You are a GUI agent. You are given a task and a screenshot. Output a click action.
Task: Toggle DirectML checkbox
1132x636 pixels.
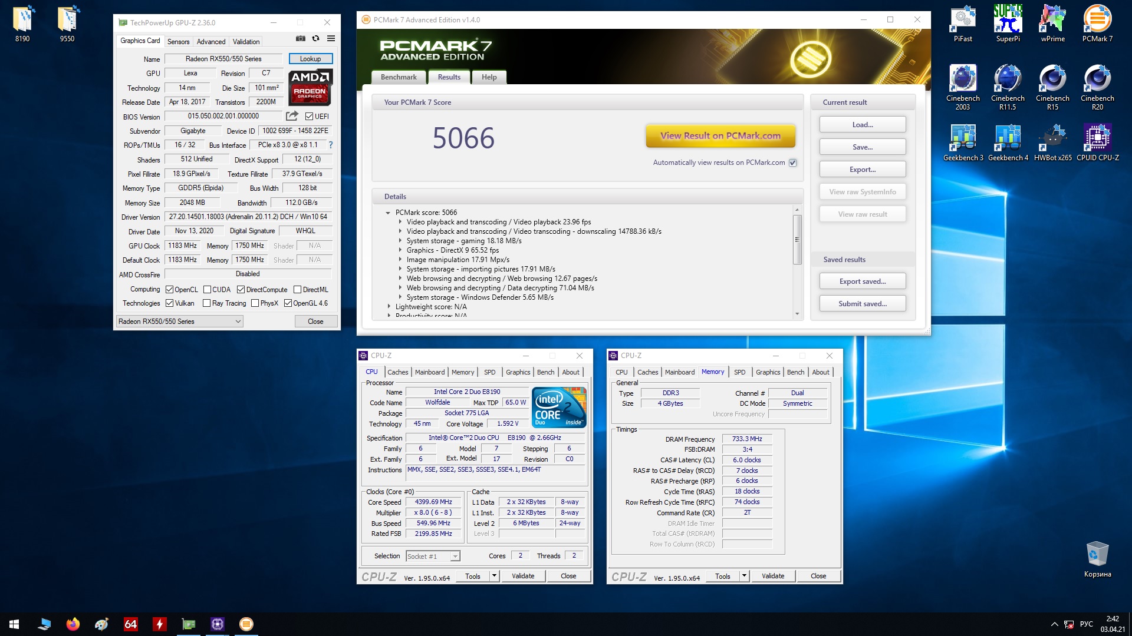tap(298, 290)
